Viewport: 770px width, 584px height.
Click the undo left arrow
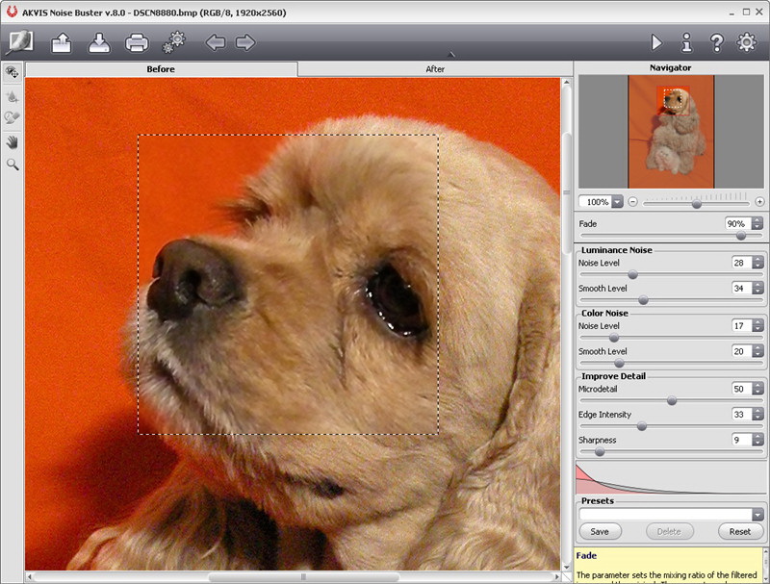pyautogui.click(x=215, y=42)
